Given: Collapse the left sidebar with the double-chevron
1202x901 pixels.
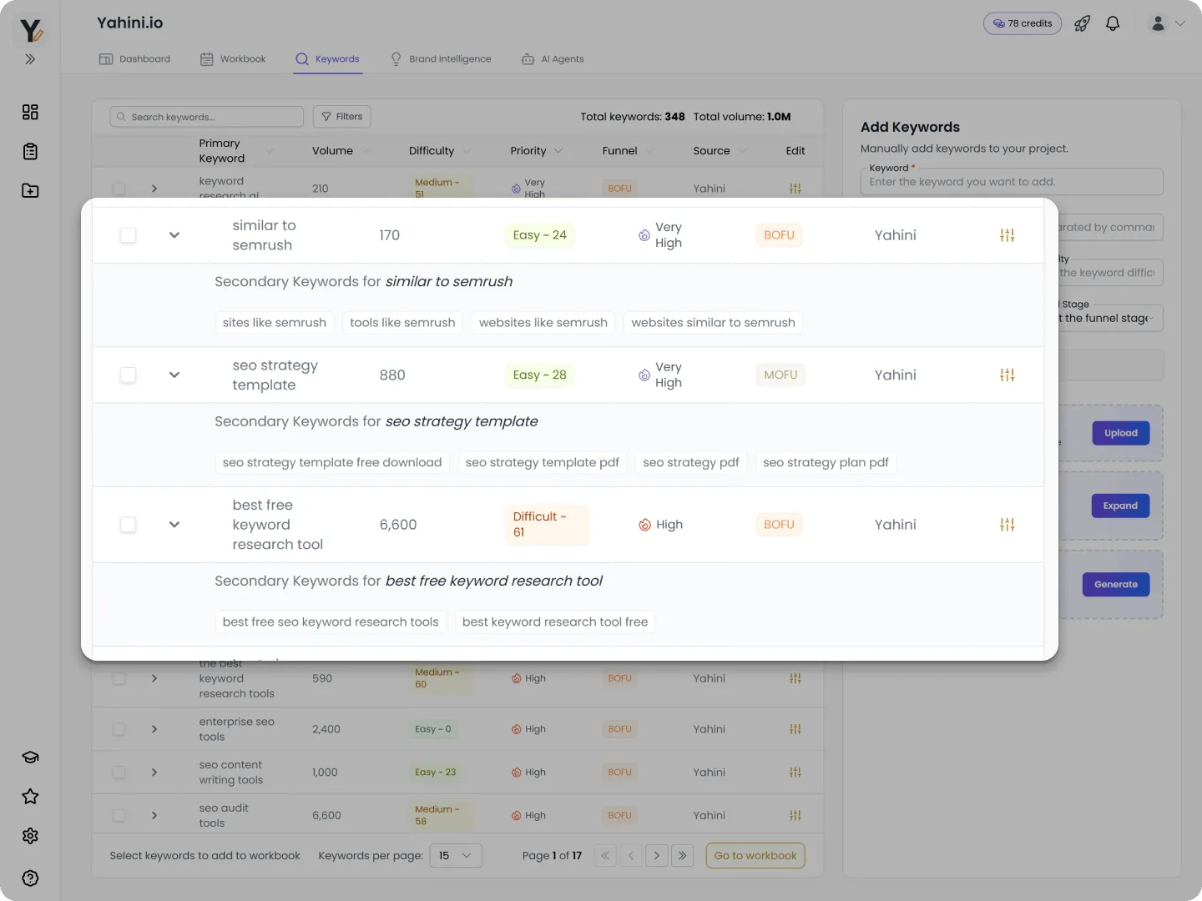Looking at the screenshot, I should pyautogui.click(x=30, y=59).
